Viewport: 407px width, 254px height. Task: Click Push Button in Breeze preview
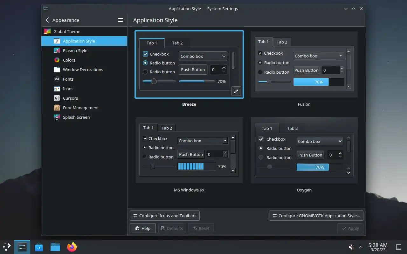(193, 70)
